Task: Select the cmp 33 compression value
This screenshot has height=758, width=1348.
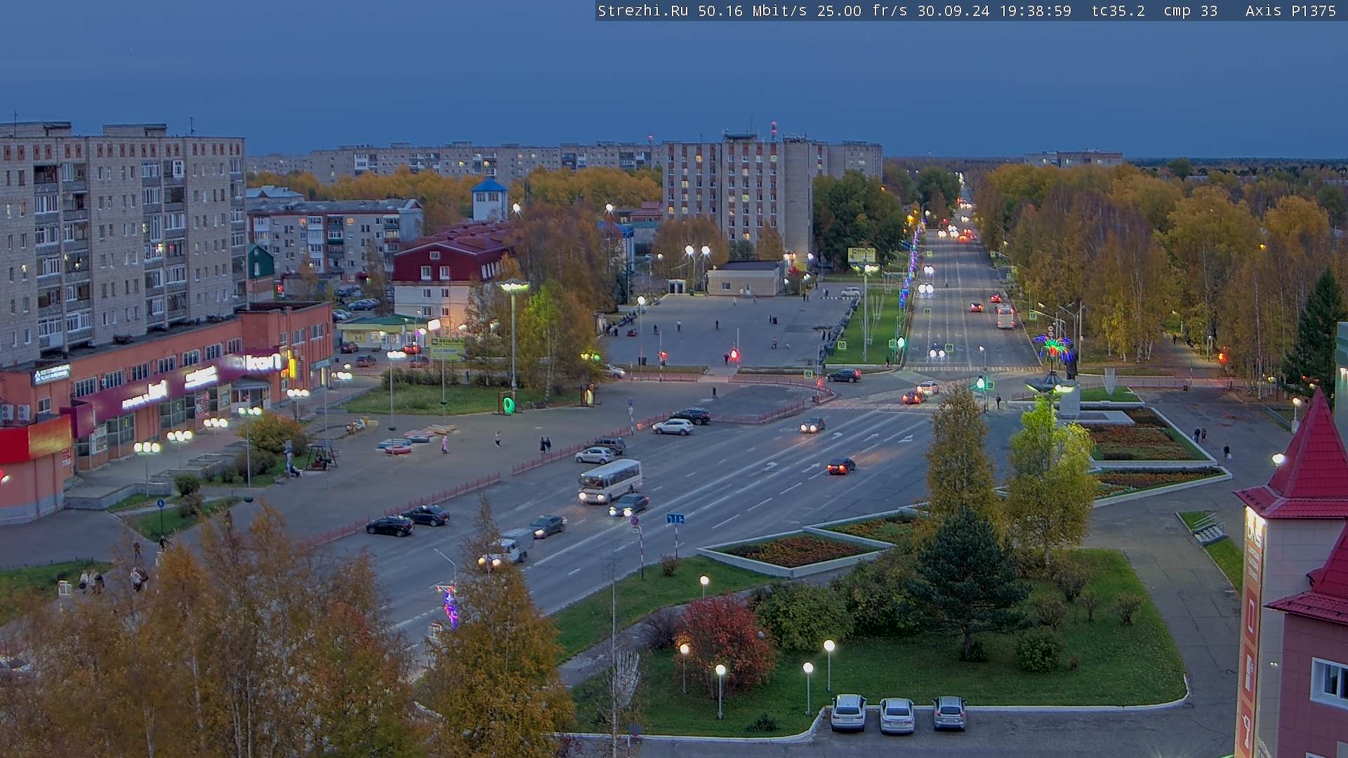Action: coord(1191,11)
